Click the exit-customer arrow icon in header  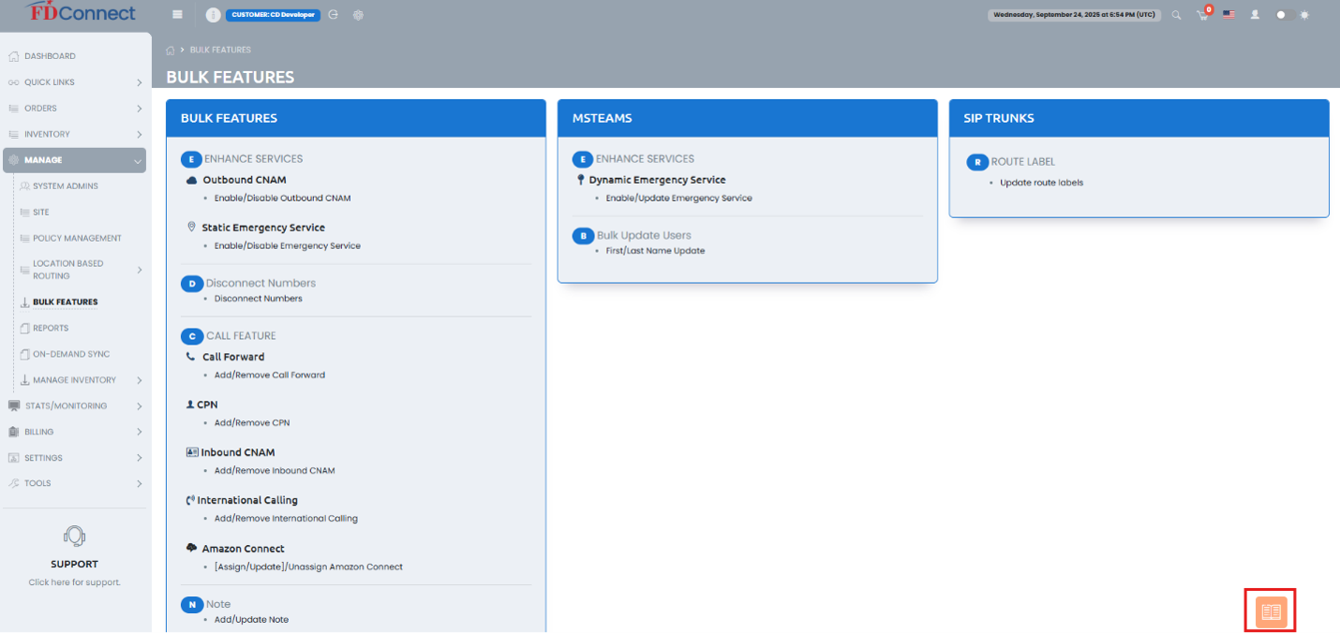coord(334,15)
